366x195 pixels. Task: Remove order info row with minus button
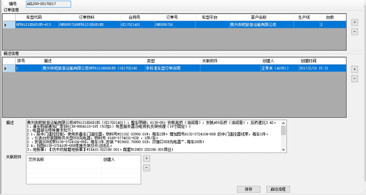coord(354,32)
